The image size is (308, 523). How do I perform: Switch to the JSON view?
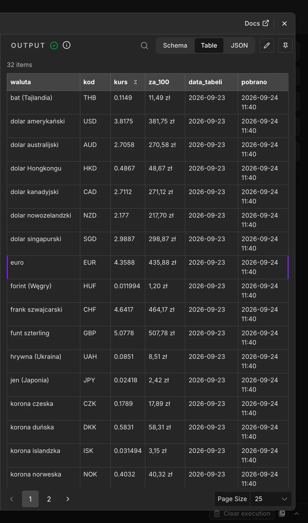239,46
